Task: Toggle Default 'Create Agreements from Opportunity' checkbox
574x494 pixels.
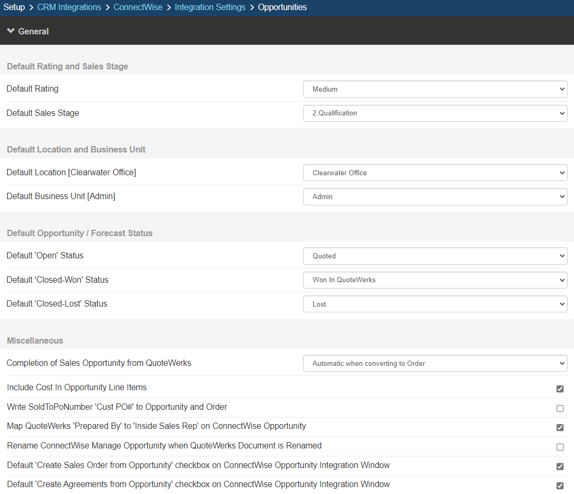Action: [560, 486]
